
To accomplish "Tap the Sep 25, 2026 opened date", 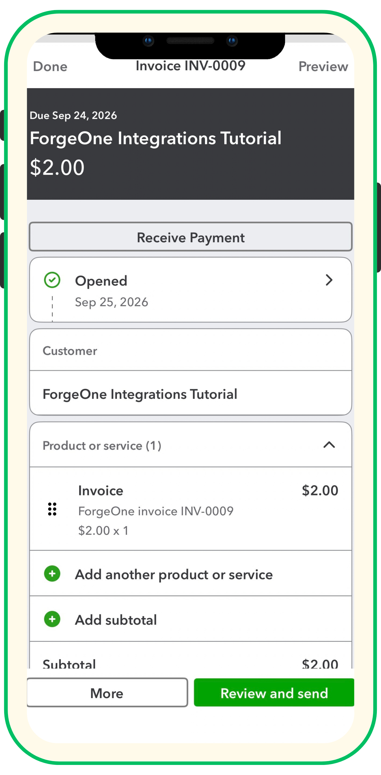I will (x=111, y=302).
